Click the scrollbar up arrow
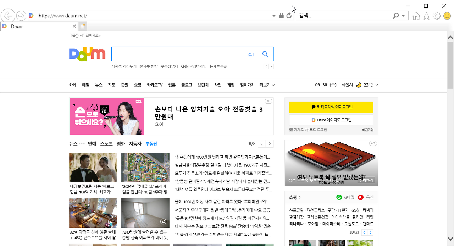Image resolution: width=454 pixels, height=246 pixels. pyautogui.click(x=450, y=37)
